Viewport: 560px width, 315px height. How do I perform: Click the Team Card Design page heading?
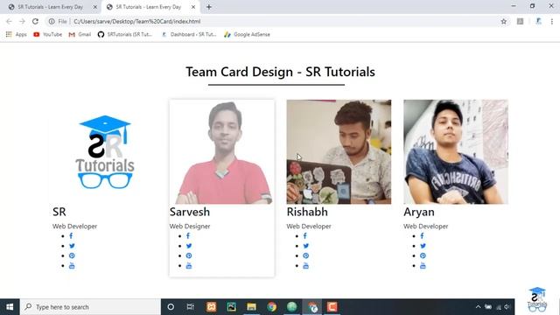[x=280, y=72]
